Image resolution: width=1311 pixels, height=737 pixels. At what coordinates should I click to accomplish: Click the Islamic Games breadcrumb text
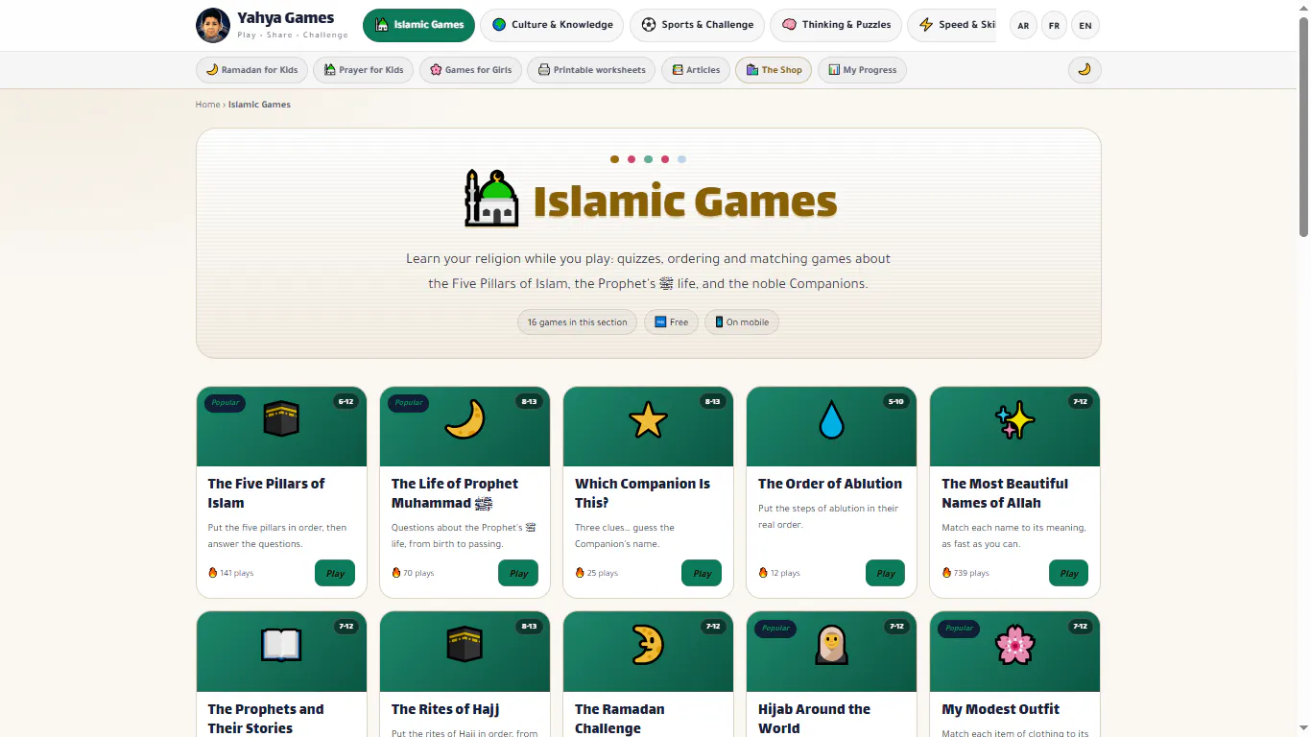click(259, 105)
